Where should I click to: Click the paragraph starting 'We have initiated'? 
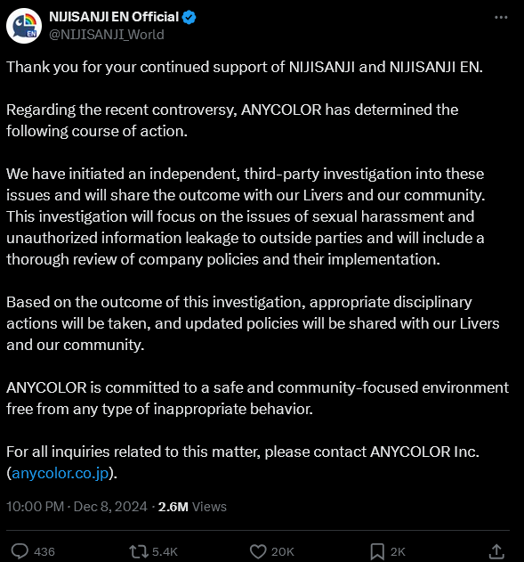[246, 216]
